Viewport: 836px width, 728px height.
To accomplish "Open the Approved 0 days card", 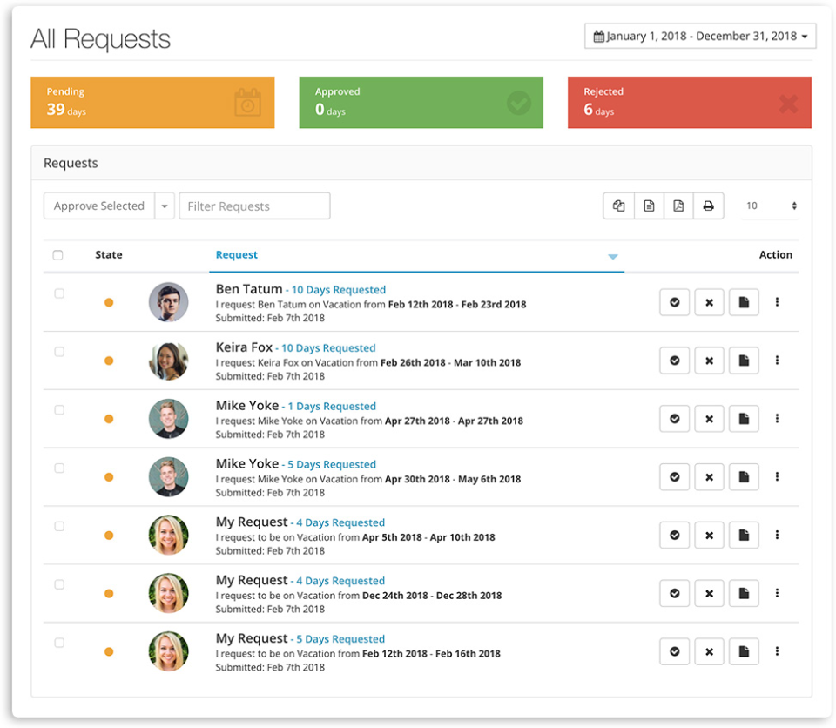I will (421, 103).
